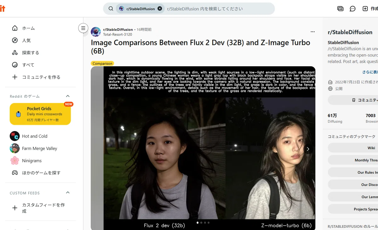This screenshot has height=230, width=378.
Task: Click the popular arrow-circle icon
Action: (15, 41)
